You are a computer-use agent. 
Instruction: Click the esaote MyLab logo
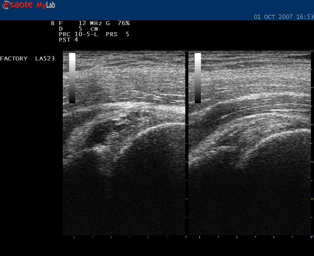29,5
